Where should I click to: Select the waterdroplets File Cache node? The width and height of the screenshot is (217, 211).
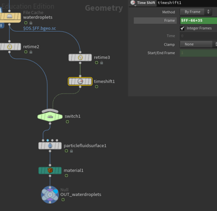(10, 17)
